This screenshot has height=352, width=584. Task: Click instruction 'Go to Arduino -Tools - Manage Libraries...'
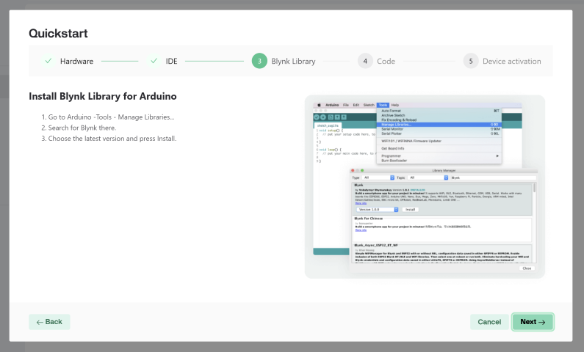(111, 117)
